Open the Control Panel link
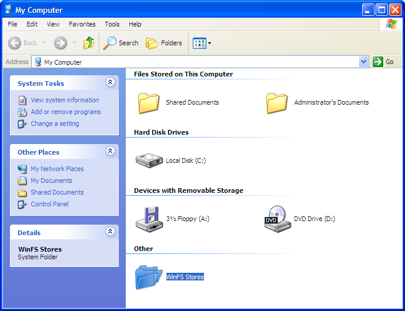This screenshot has height=311, width=405. [x=49, y=204]
